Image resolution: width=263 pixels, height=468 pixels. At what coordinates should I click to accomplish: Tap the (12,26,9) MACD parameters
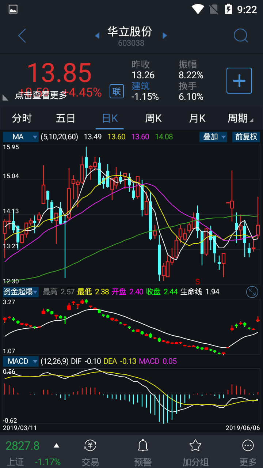pyautogui.click(x=55, y=361)
